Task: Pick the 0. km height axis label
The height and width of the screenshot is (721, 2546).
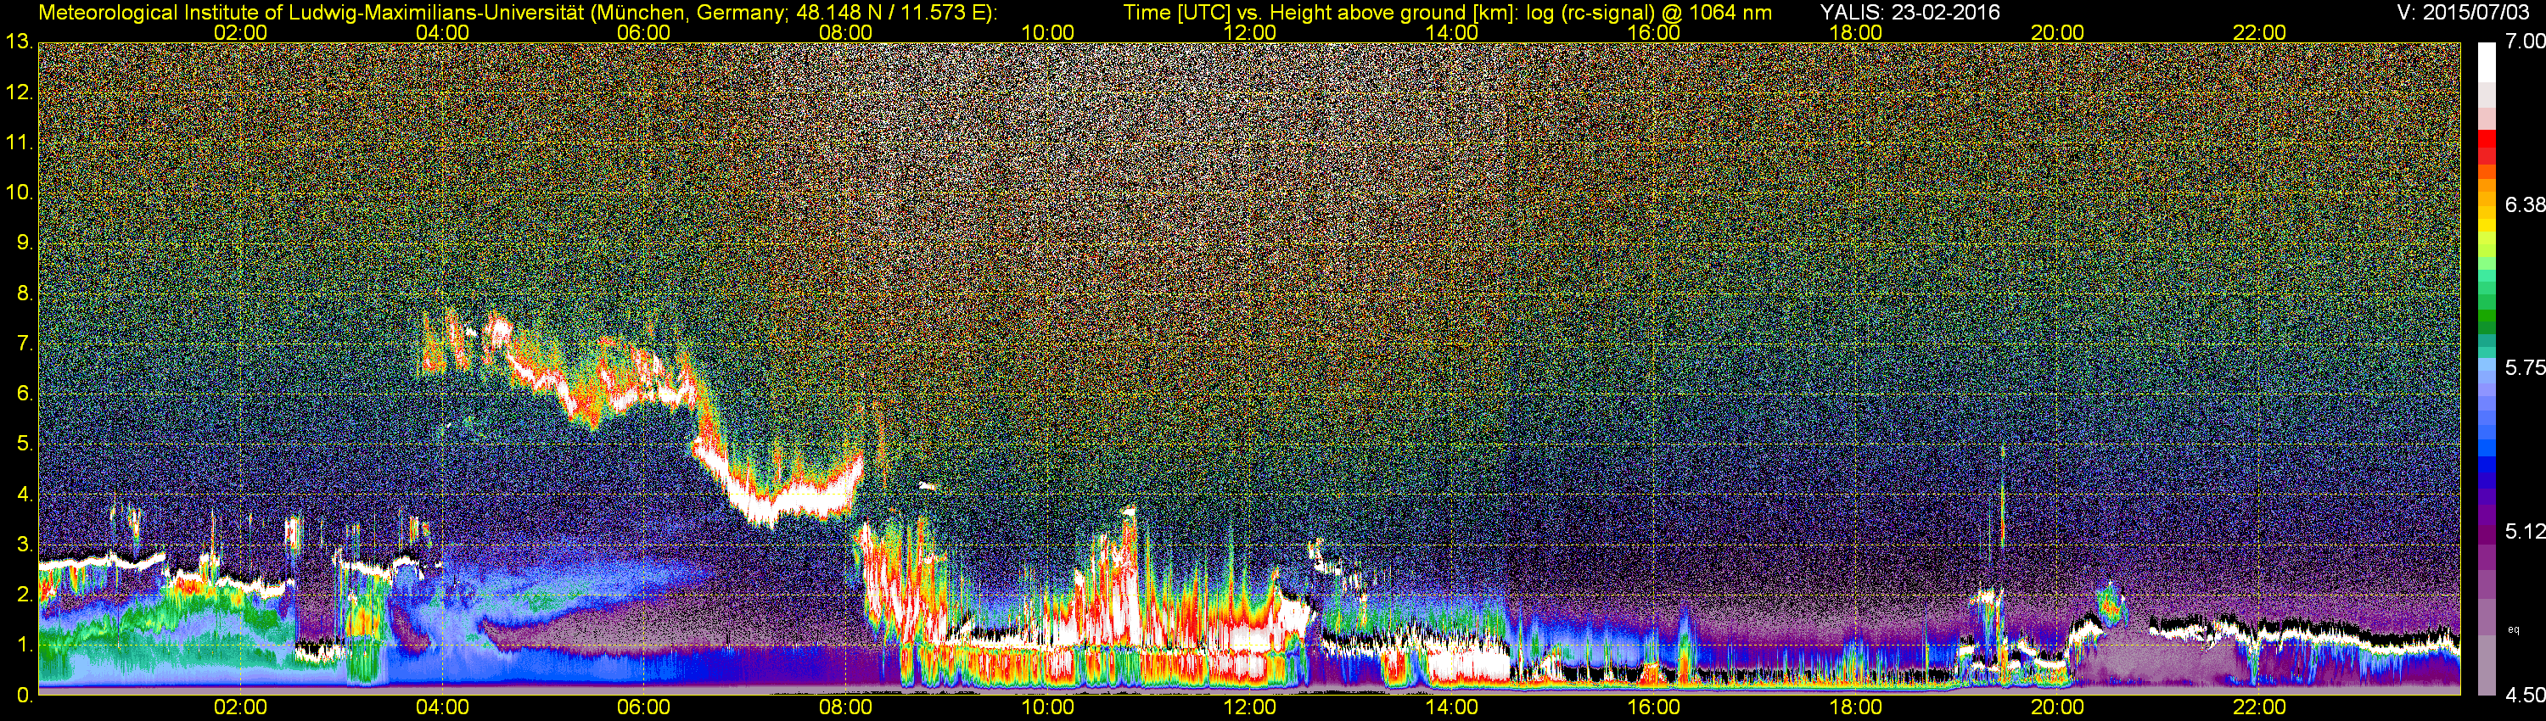Action: tap(25, 696)
